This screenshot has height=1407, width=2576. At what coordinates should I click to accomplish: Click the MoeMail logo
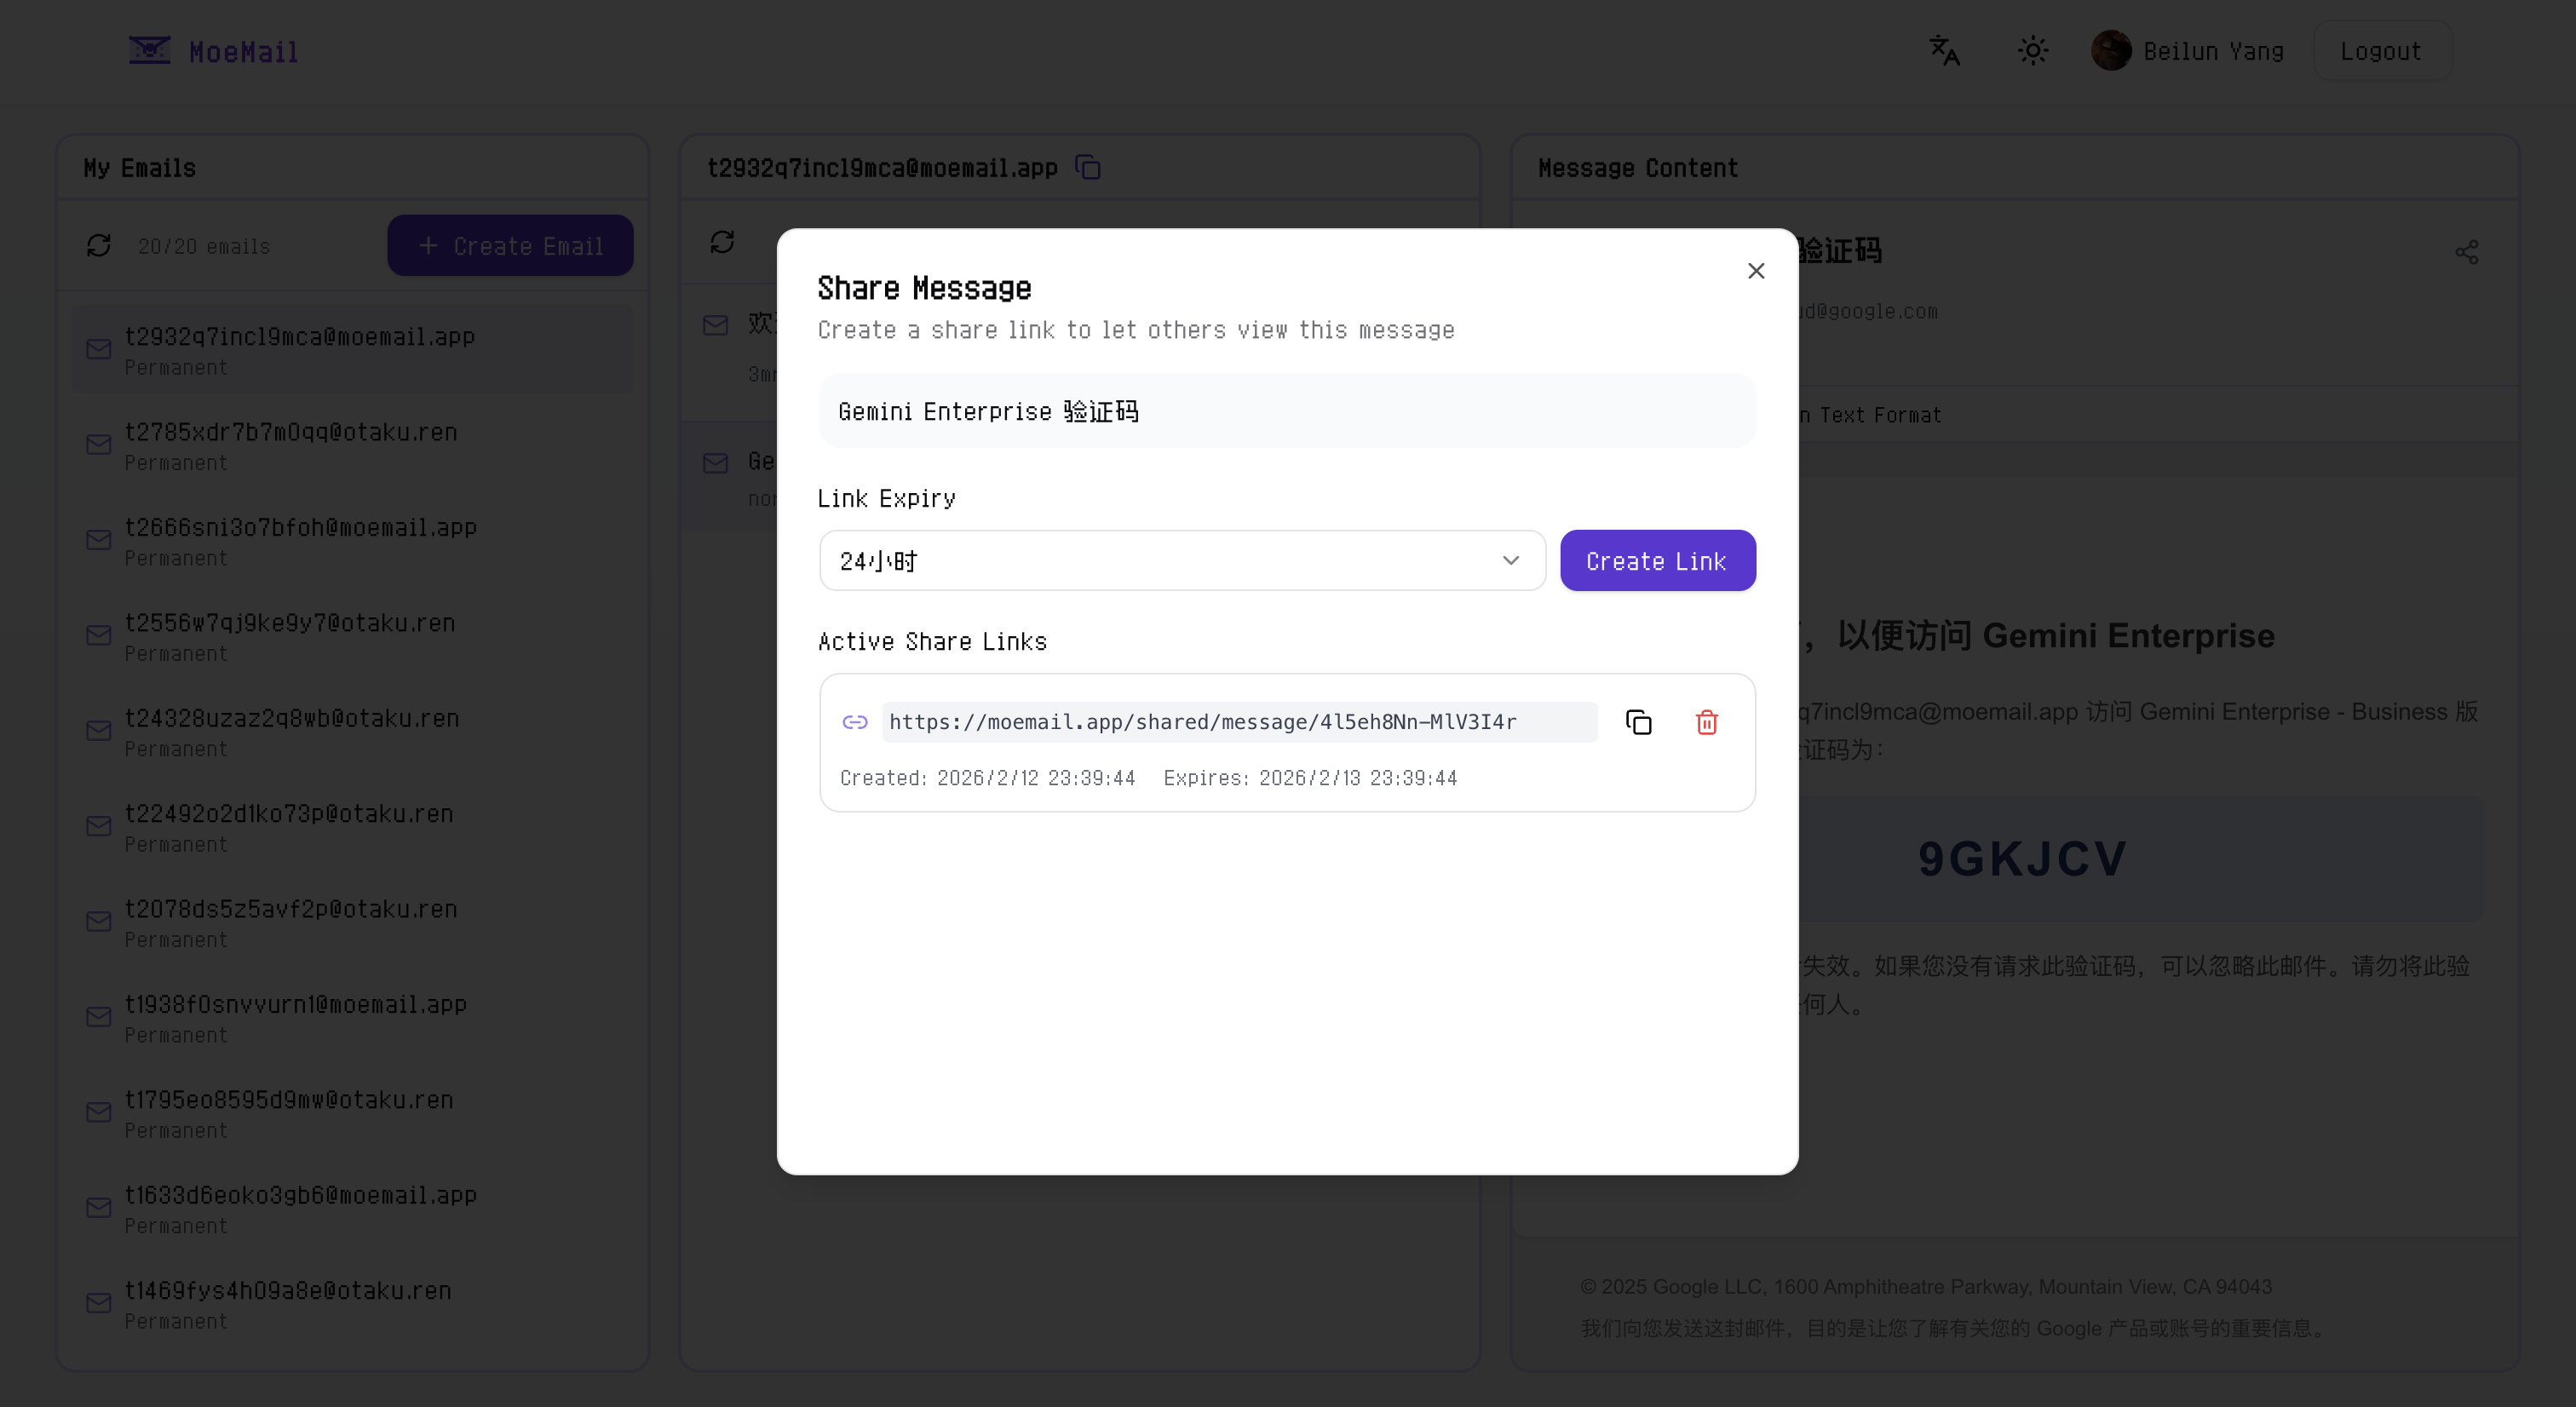click(x=212, y=50)
